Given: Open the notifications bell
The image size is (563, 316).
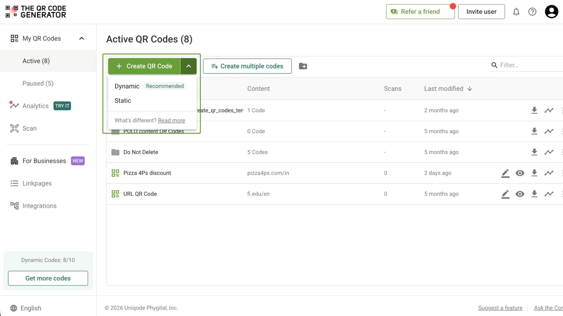Looking at the screenshot, I should (516, 12).
